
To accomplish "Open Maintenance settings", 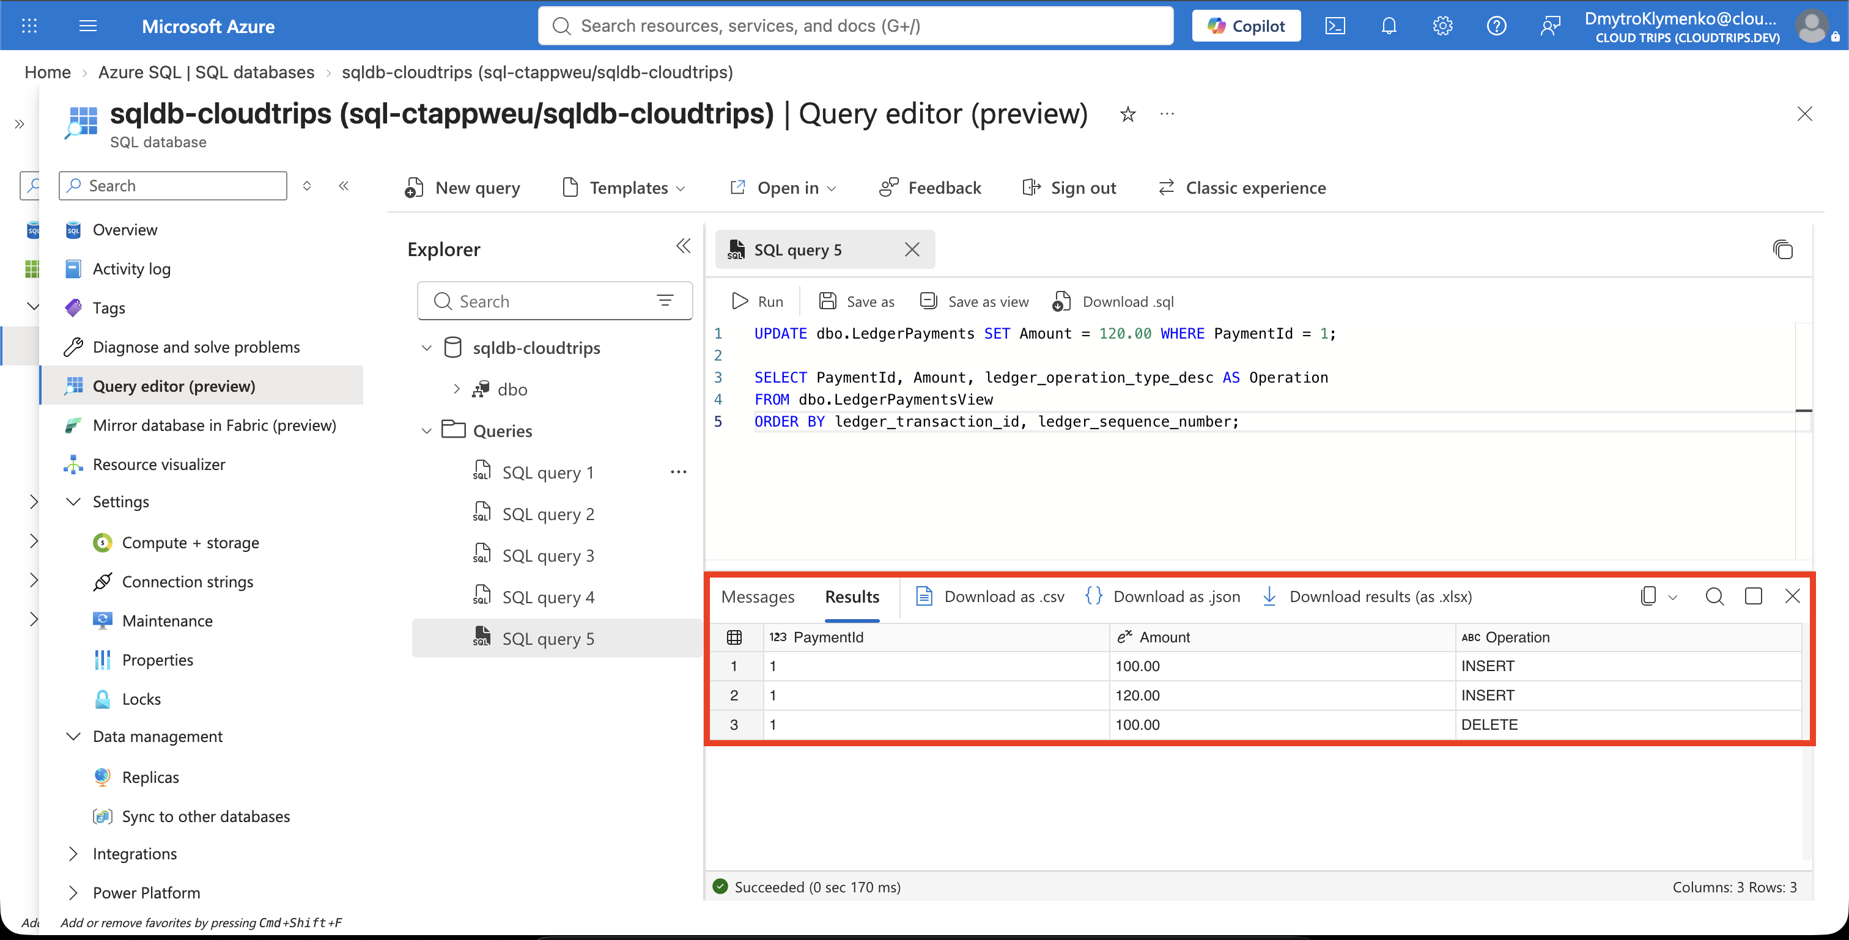I will (168, 621).
